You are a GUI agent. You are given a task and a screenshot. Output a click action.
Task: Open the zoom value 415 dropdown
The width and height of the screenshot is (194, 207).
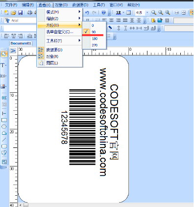pos(147,13)
